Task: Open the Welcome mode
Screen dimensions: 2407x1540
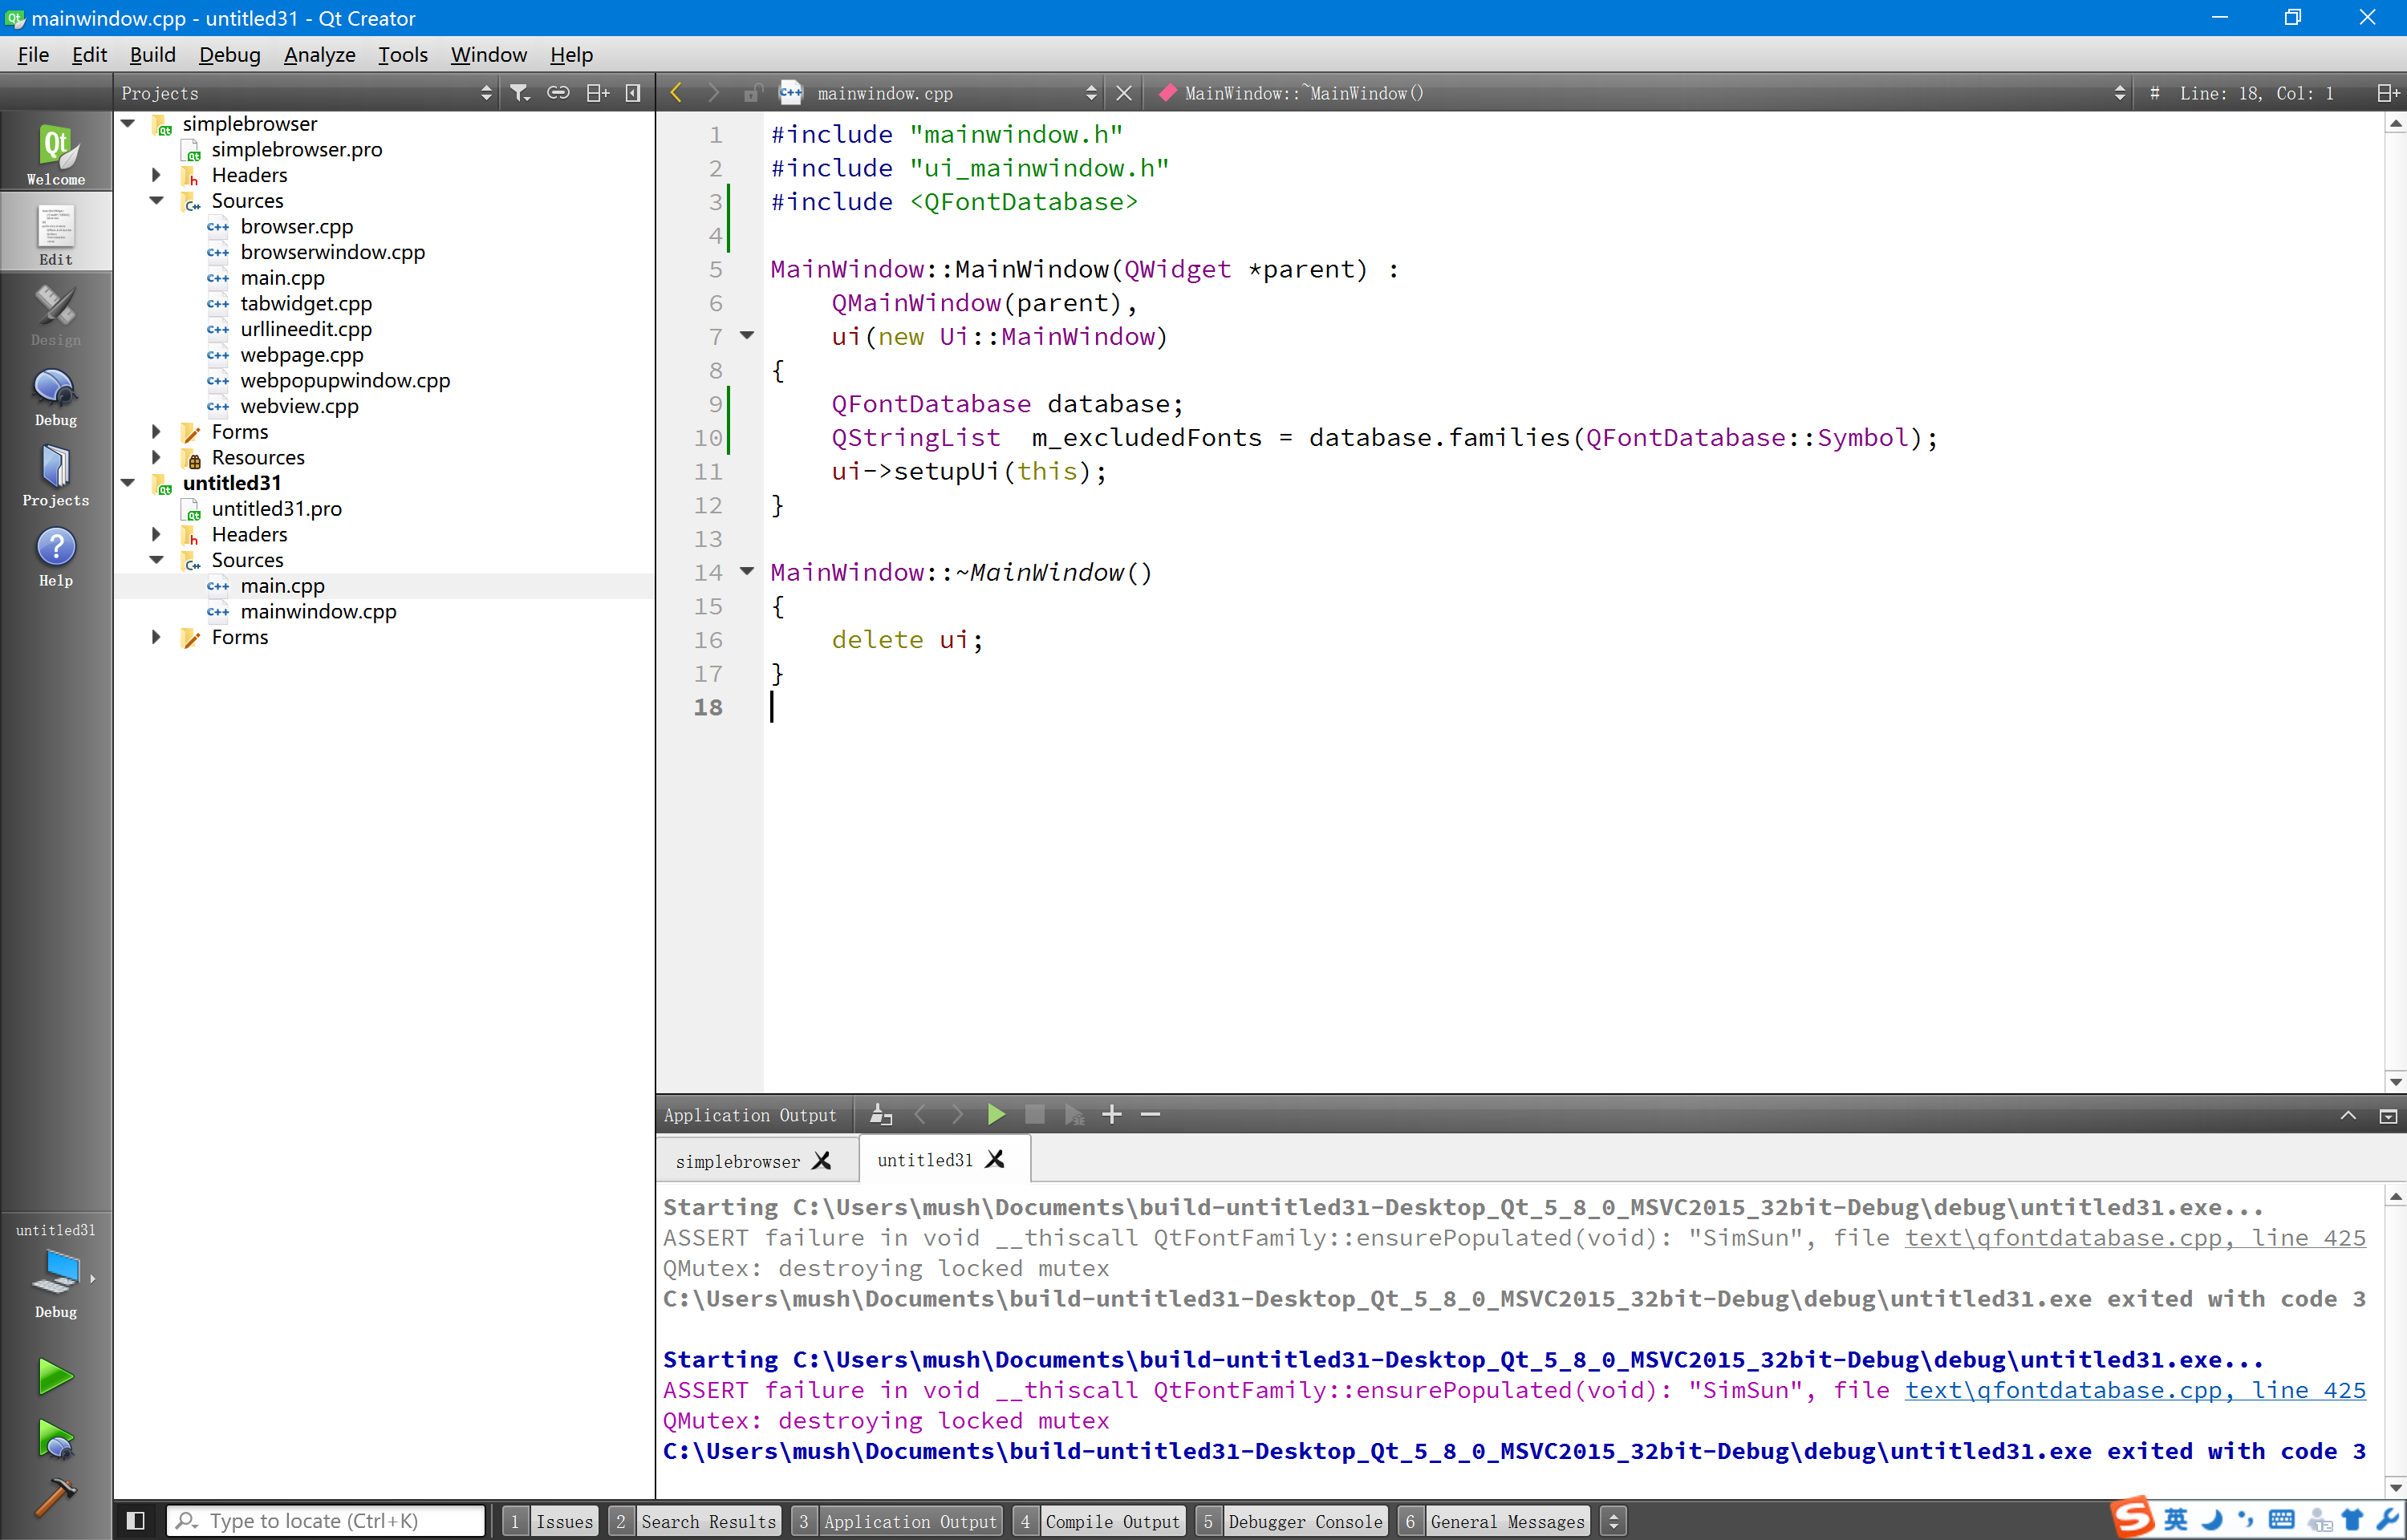Action: 56,152
